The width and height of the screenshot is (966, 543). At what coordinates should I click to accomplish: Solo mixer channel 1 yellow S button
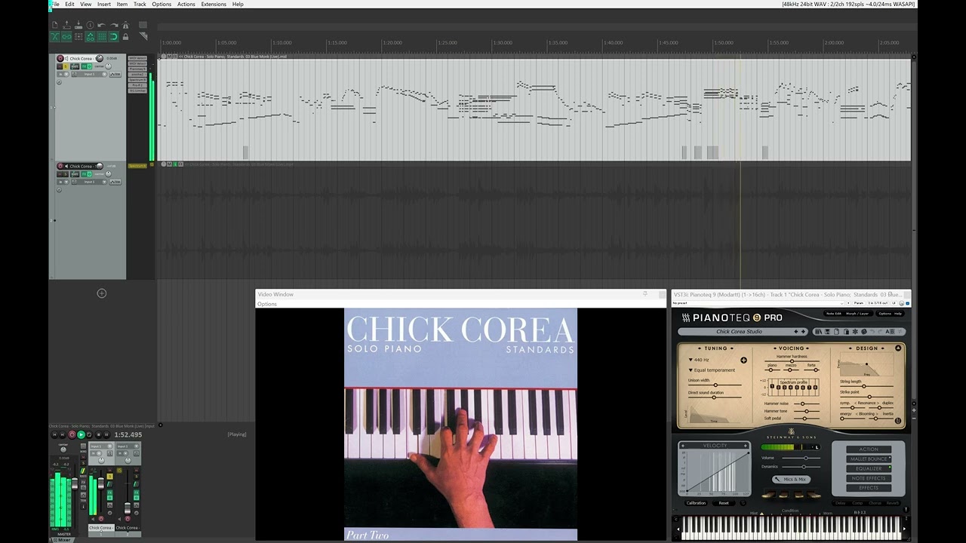pos(109,476)
